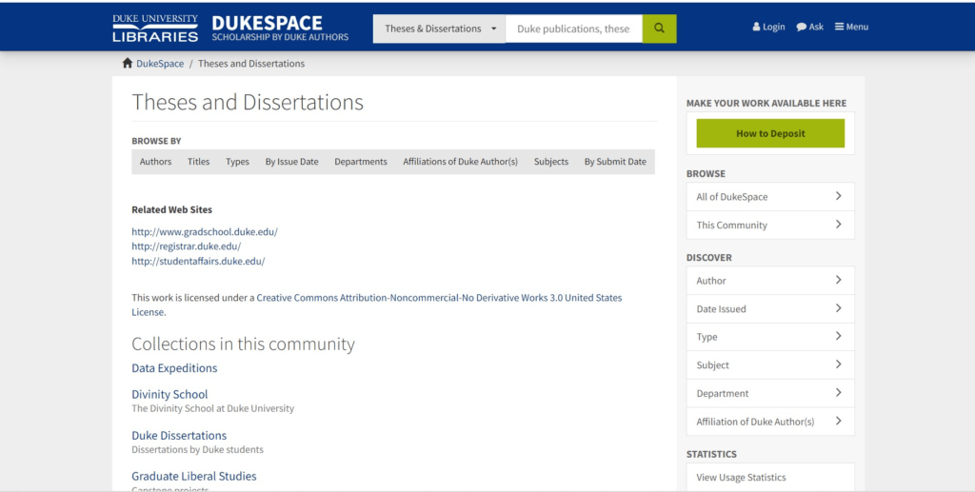The width and height of the screenshot is (975, 492).
Task: Expand the Subject discover filter
Action: (x=770, y=365)
